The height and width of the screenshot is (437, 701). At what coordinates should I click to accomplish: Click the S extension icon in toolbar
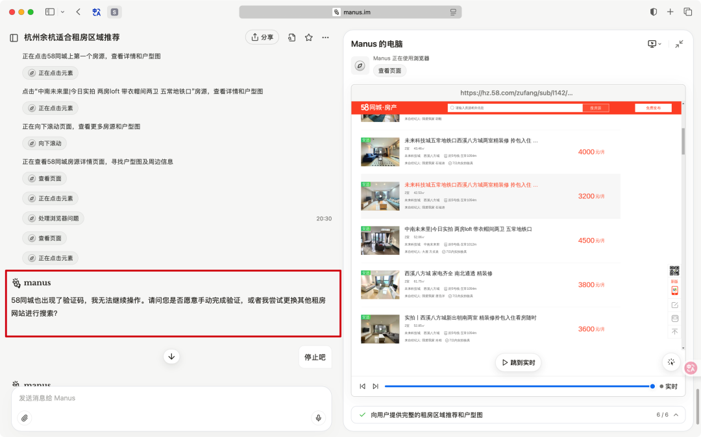(114, 12)
